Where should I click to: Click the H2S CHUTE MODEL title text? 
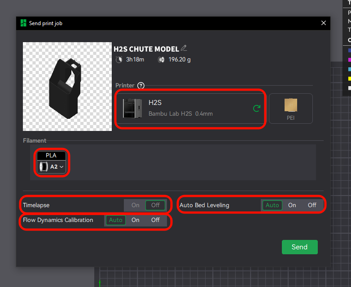point(146,49)
